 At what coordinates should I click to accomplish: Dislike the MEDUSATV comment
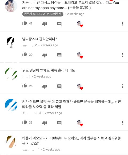click(x=45, y=24)
